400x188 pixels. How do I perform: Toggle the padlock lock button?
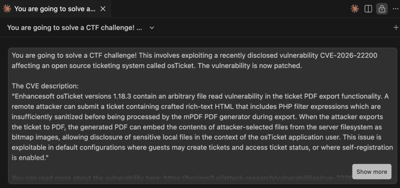pos(382,9)
